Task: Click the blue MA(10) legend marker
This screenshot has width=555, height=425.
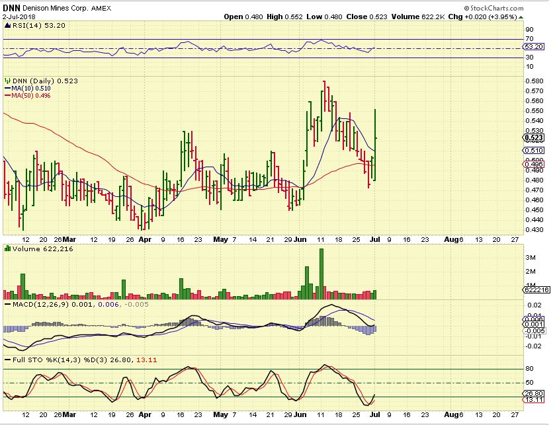Action: [8, 89]
